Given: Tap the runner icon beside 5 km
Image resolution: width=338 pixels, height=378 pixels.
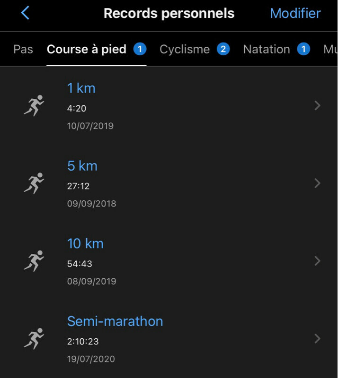Looking at the screenshot, I should coord(34,183).
